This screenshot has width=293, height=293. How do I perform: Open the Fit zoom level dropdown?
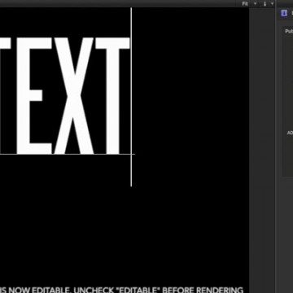[x=245, y=3]
